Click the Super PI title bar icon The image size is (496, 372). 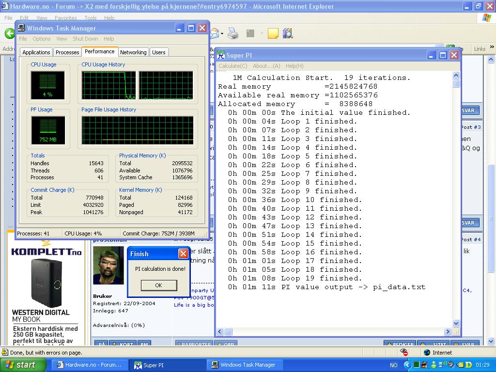pos(220,55)
